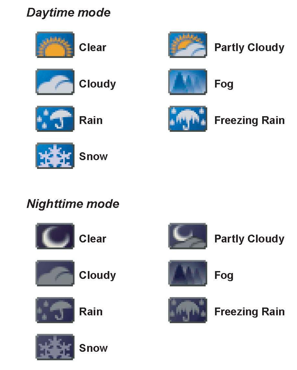Image resolution: width=297 pixels, height=370 pixels.
Task: Click the daytime Snow text label
Action: click(x=93, y=157)
